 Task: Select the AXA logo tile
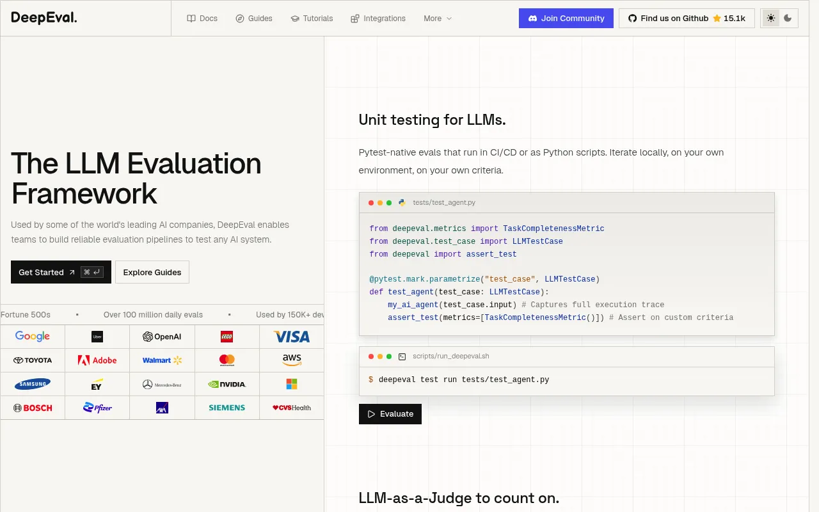(162, 408)
